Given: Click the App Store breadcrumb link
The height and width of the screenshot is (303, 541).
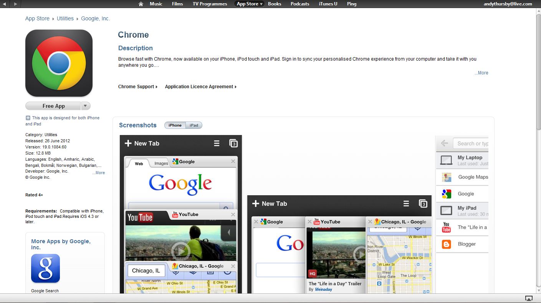Looking at the screenshot, I should (x=37, y=18).
